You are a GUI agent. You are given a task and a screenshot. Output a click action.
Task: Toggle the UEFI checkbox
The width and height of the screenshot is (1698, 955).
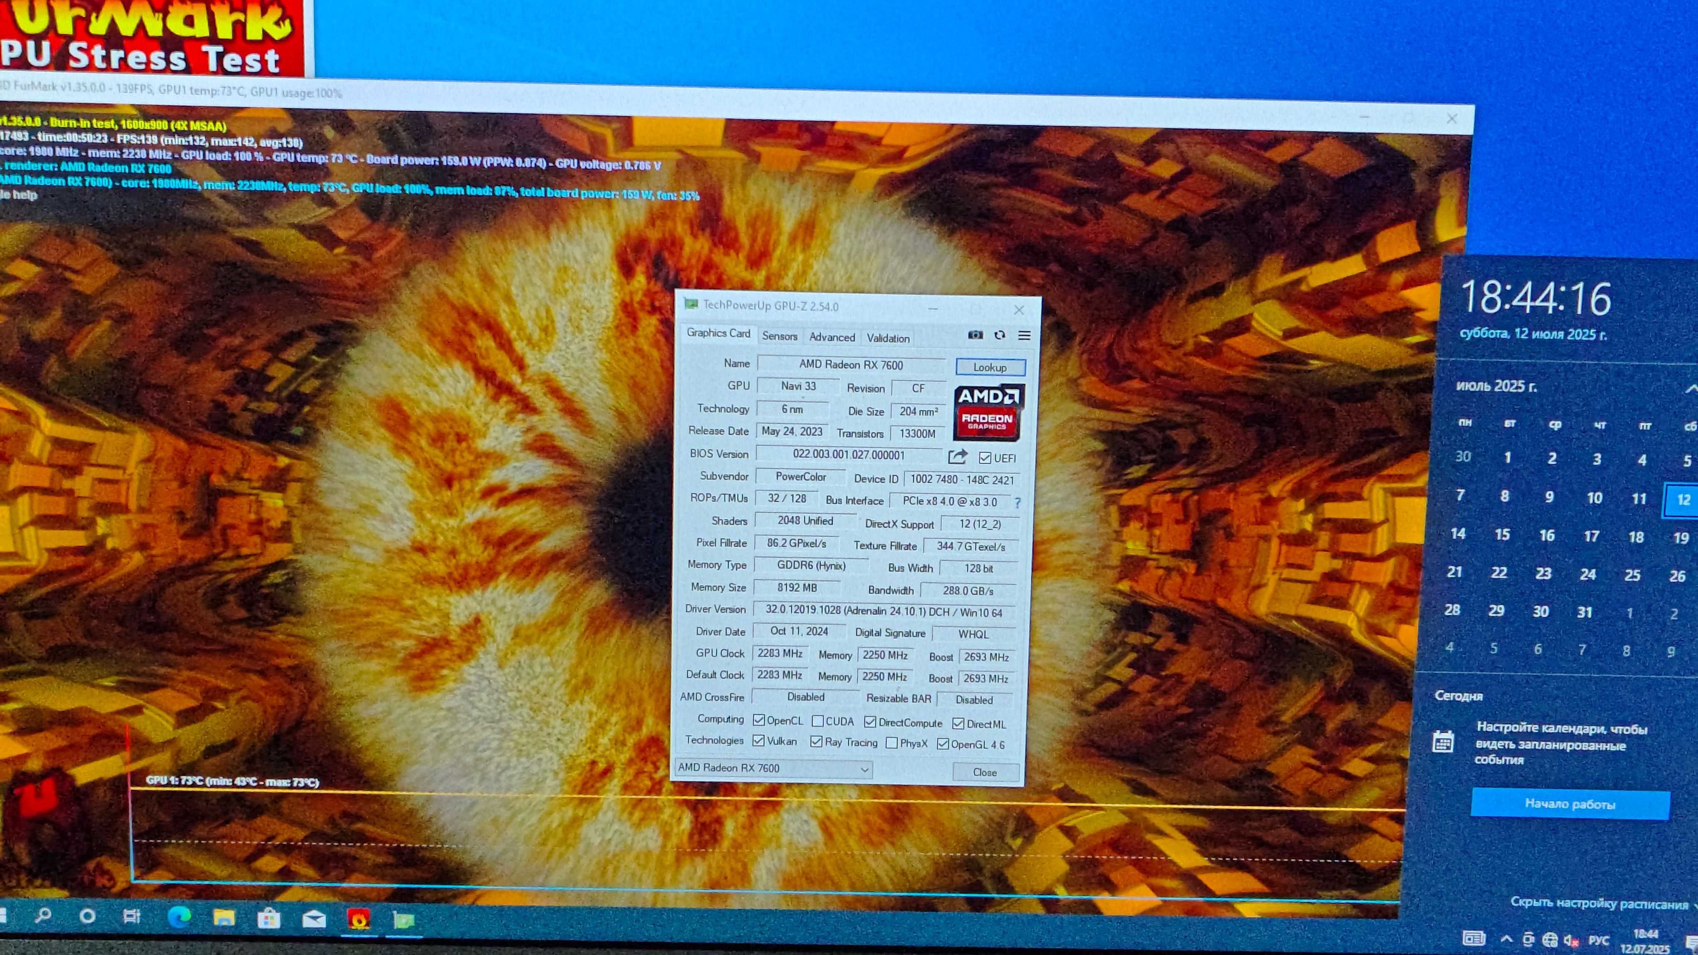[985, 458]
